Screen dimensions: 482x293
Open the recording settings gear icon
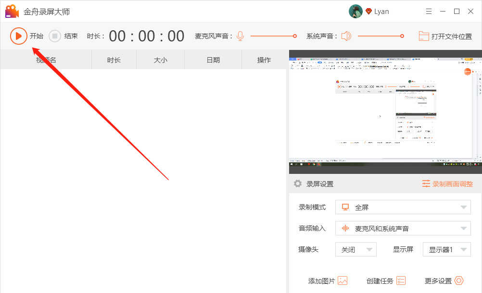(x=298, y=183)
